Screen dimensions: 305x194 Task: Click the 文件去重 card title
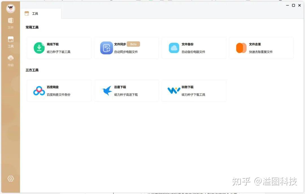[x=256, y=44]
